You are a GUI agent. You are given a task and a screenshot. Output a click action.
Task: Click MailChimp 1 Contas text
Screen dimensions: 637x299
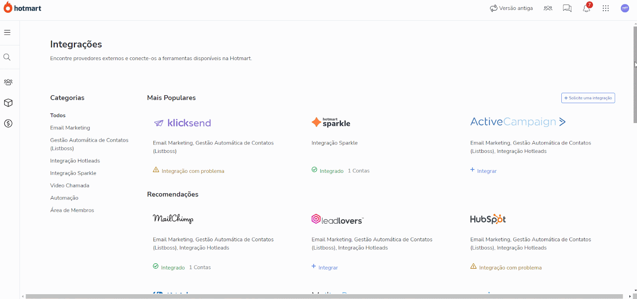tap(200, 268)
